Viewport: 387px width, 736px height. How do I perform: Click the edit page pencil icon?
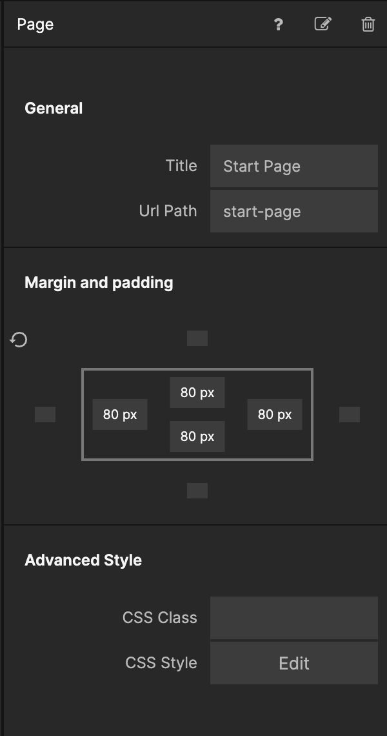pyautogui.click(x=322, y=25)
